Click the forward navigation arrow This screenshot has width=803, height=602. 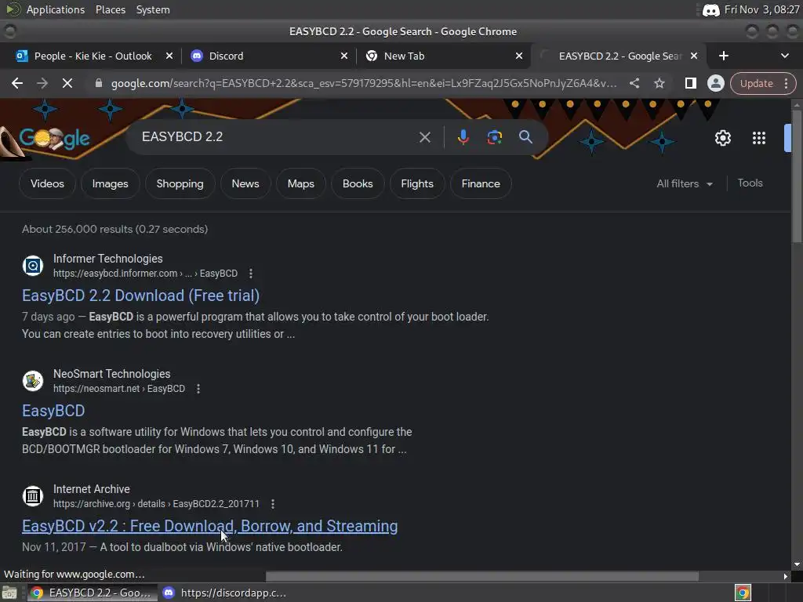[42, 83]
